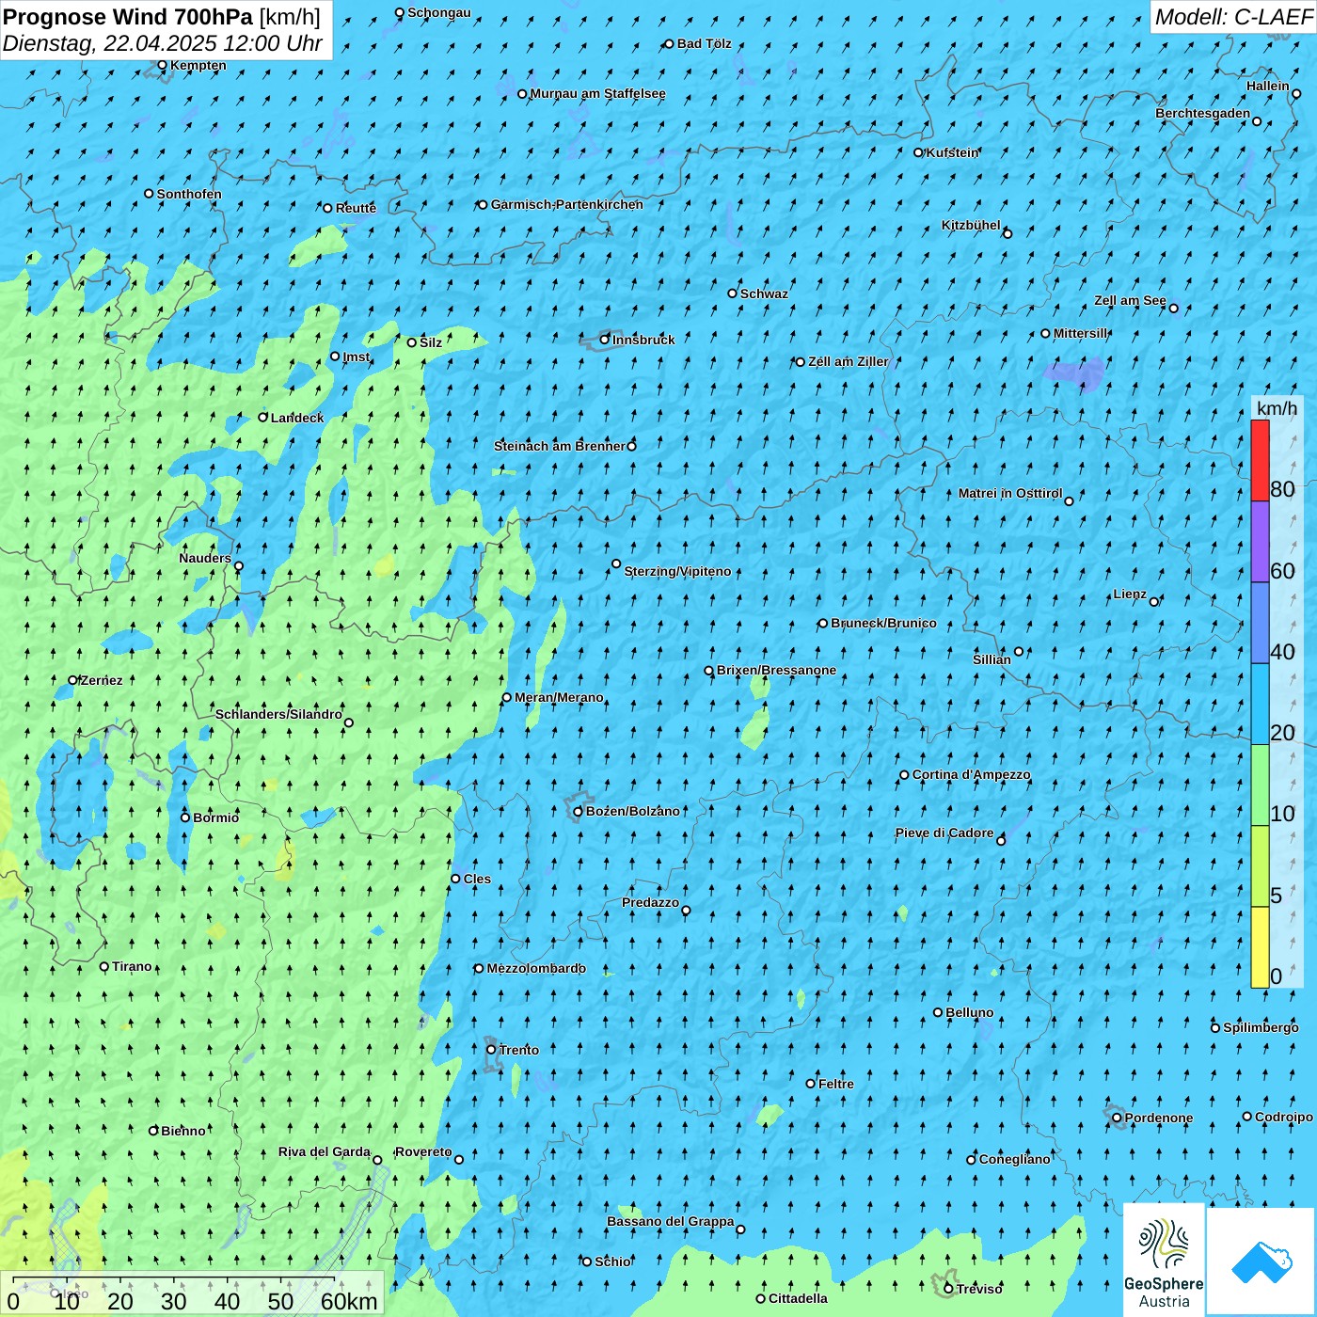Click the 'Prognose Wind 700hPa' title
The width and height of the screenshot is (1317, 1317).
pos(128,17)
